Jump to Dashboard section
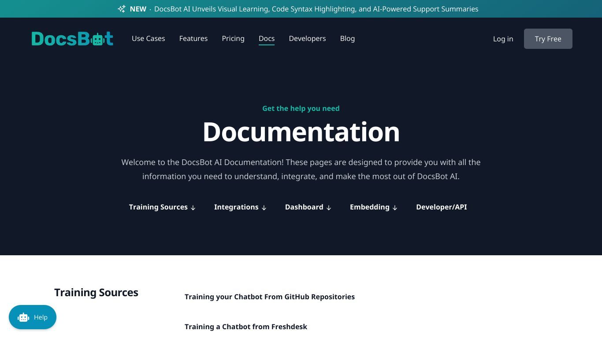This screenshot has height=338, width=602. [308, 207]
